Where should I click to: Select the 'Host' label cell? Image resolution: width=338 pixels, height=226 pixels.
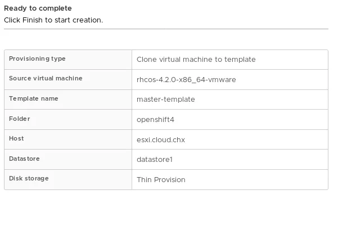click(16, 139)
